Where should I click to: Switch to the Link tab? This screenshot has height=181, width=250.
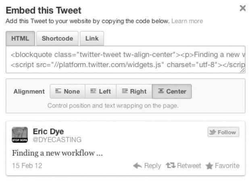(x=92, y=39)
